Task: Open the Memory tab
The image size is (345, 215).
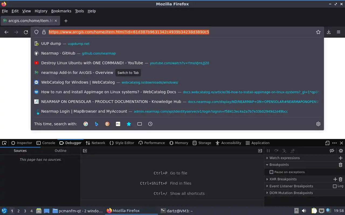Action: pyautogui.click(x=179, y=143)
